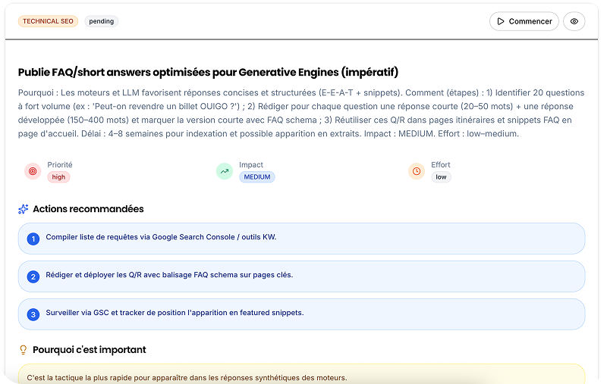Click the MEDIUM impact badge
The width and height of the screenshot is (607, 384).
[x=256, y=177]
